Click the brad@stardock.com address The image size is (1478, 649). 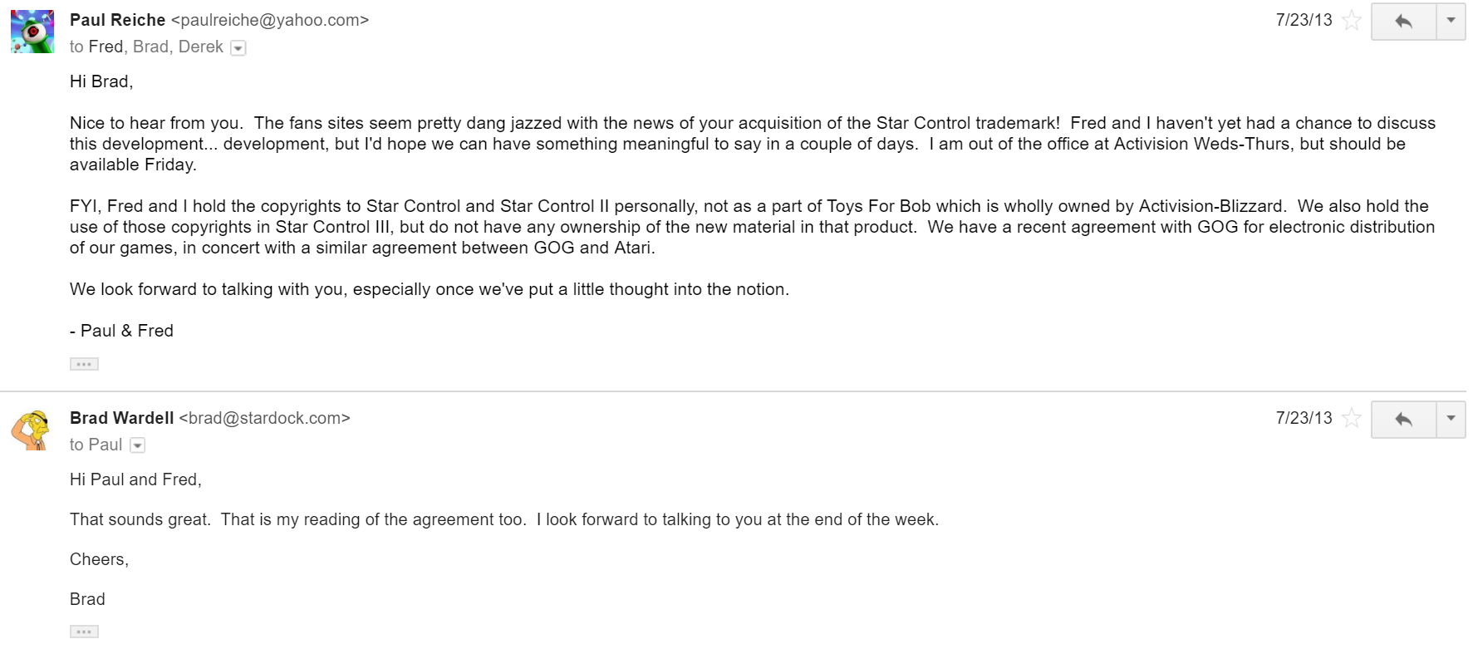264,418
